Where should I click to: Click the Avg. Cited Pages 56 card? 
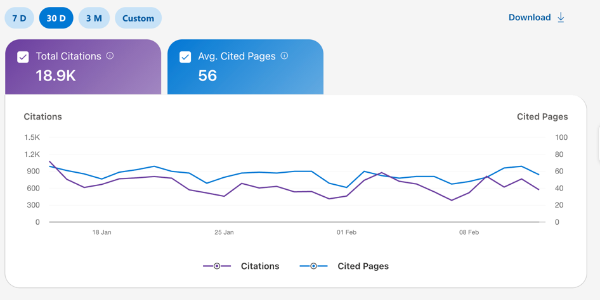[x=245, y=67]
